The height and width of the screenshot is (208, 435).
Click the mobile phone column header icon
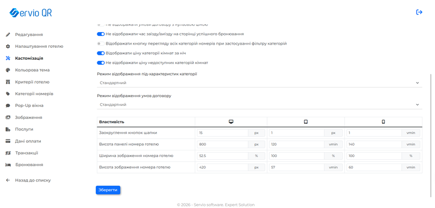[x=383, y=122]
